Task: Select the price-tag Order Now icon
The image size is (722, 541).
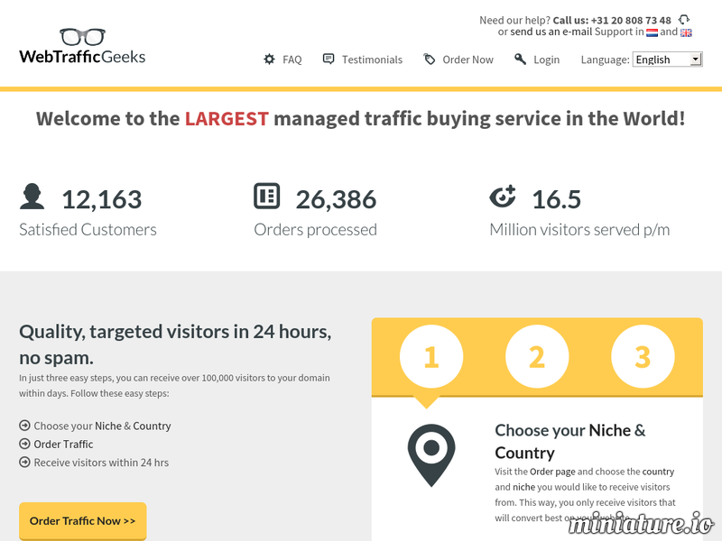Action: pos(428,59)
